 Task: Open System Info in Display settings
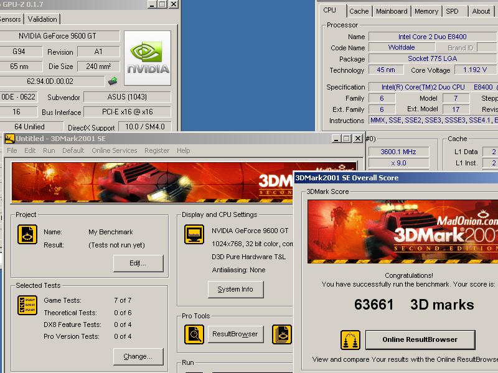[235, 289]
